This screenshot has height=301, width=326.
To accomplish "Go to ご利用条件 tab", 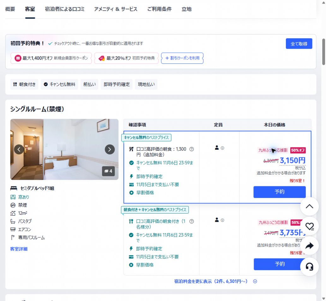I will pos(159,9).
